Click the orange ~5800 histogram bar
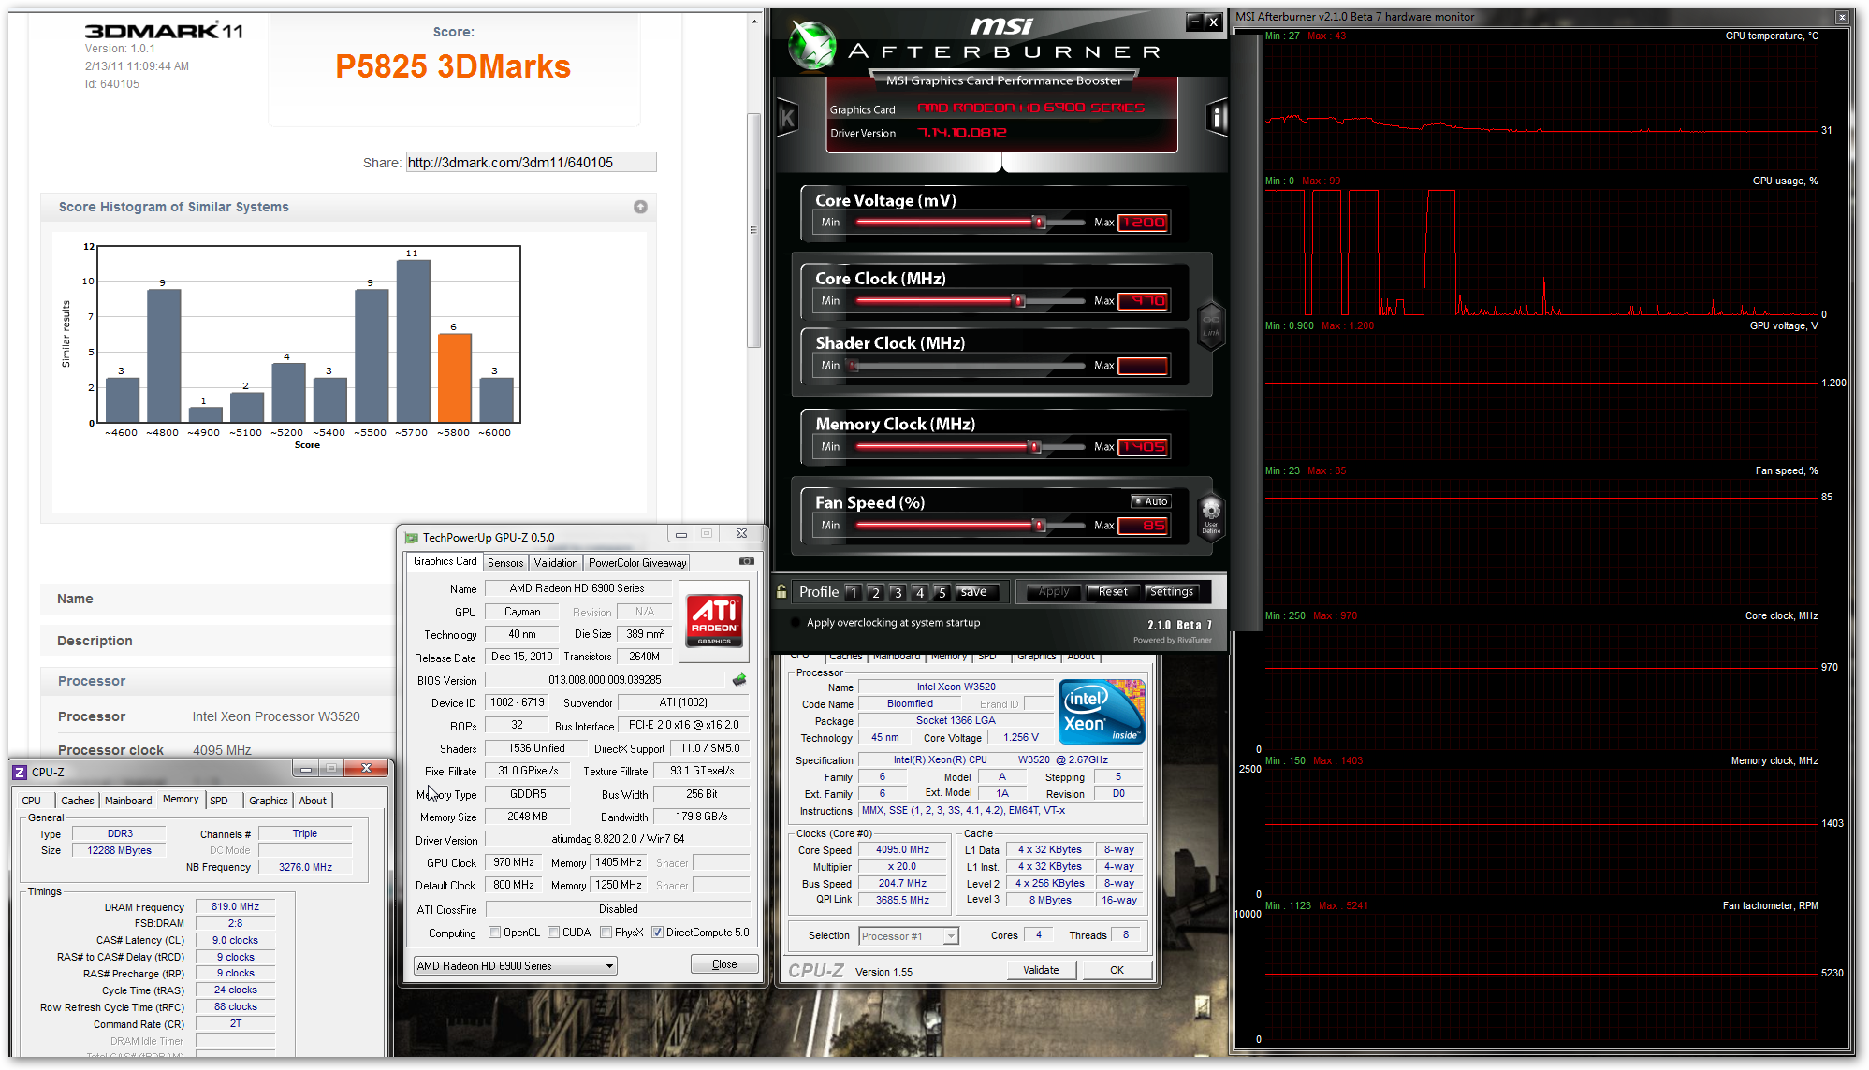 click(x=454, y=378)
